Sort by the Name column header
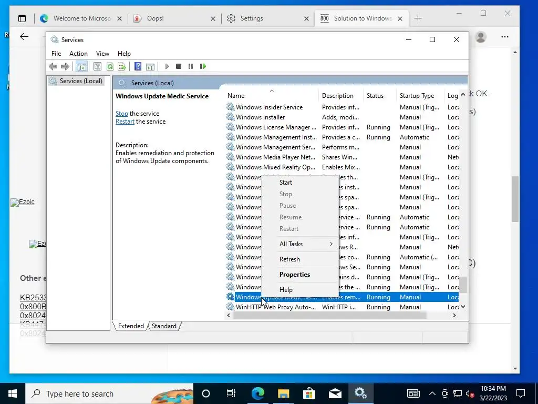 (272, 96)
